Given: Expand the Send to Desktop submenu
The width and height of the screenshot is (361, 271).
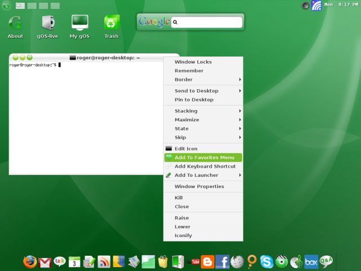Looking at the screenshot, I should [x=203, y=91].
